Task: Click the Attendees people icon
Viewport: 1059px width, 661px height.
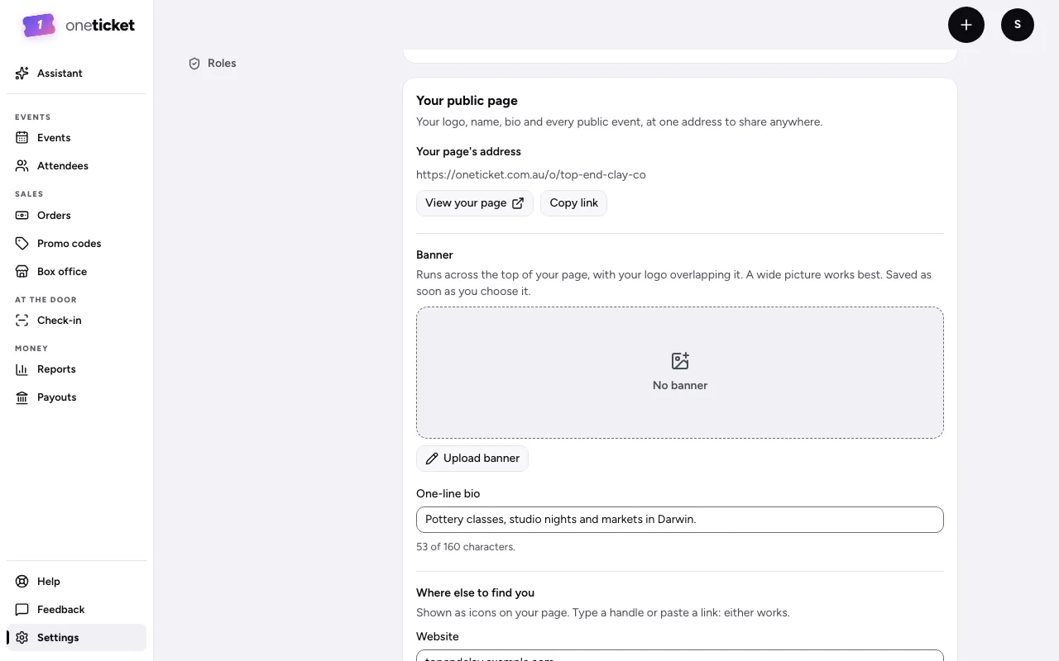Action: (x=22, y=166)
